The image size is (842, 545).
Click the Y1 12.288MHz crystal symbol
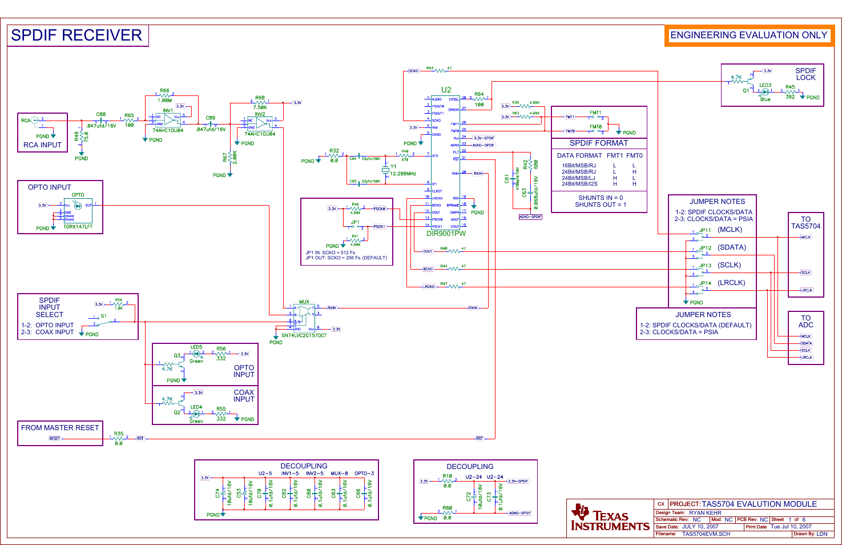[386, 170]
